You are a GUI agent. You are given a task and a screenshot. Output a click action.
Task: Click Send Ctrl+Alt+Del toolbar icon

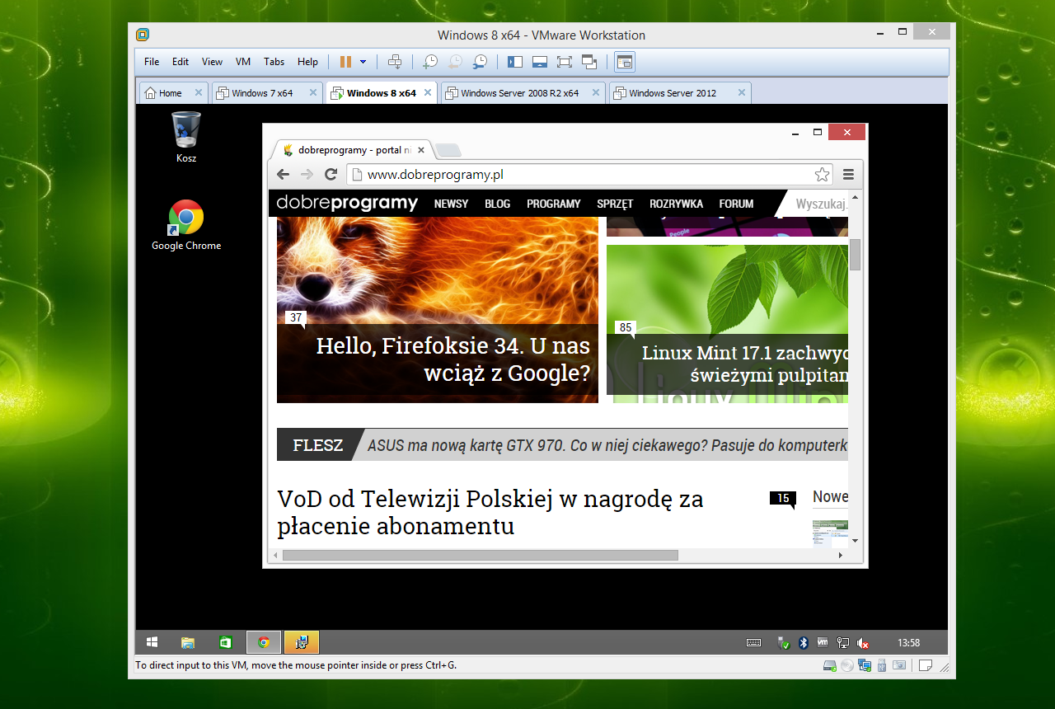[395, 62]
